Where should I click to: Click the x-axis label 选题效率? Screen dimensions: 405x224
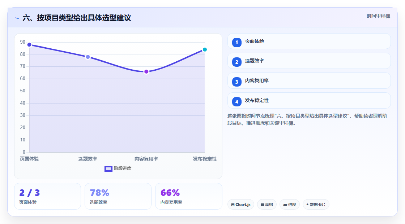coord(88,159)
